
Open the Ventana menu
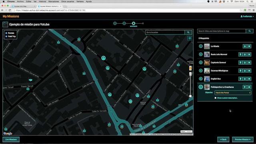(x=80, y=2)
